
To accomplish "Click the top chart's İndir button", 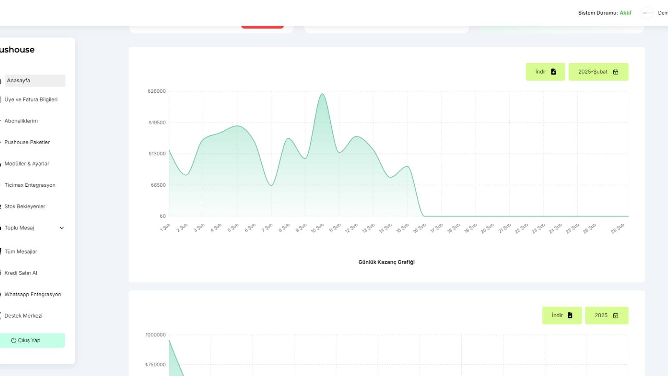I will [x=545, y=72].
